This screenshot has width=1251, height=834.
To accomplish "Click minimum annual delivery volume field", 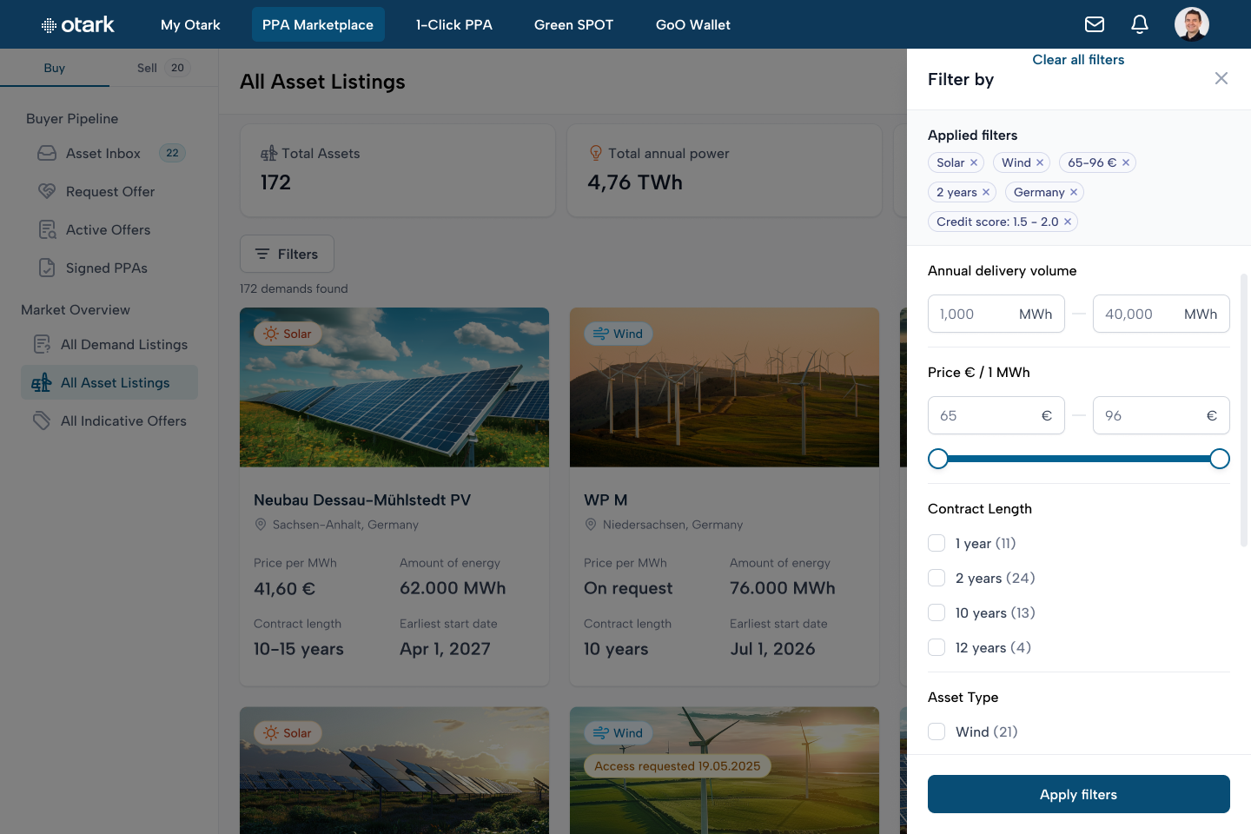I will coord(996,314).
